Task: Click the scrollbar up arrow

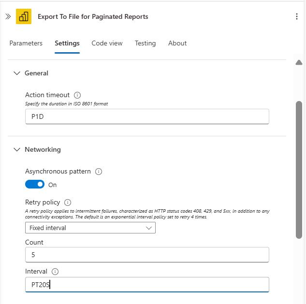Action: pos(299,62)
